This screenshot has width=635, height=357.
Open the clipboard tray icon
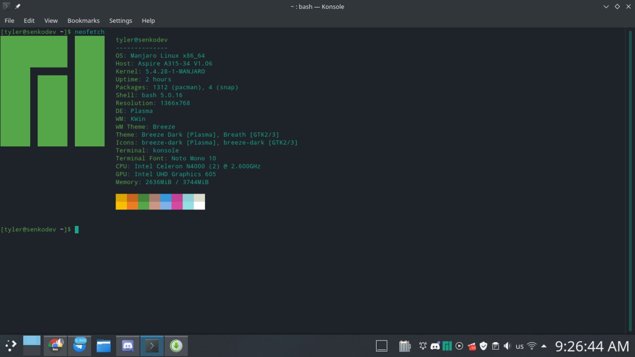495,346
